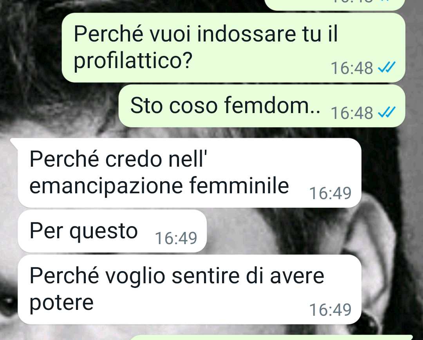Tap the 'Perché voglio sentire di avere potere' message
The image size is (423, 340).
tap(190, 290)
